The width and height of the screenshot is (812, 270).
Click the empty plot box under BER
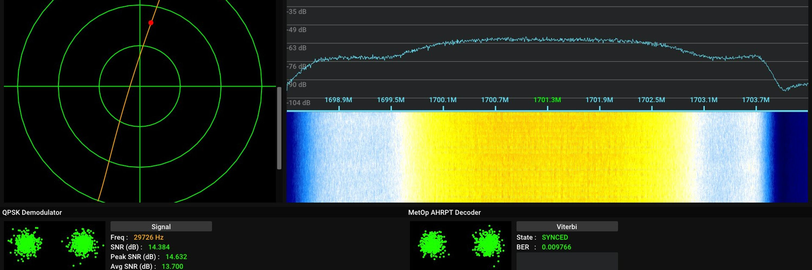click(567, 261)
